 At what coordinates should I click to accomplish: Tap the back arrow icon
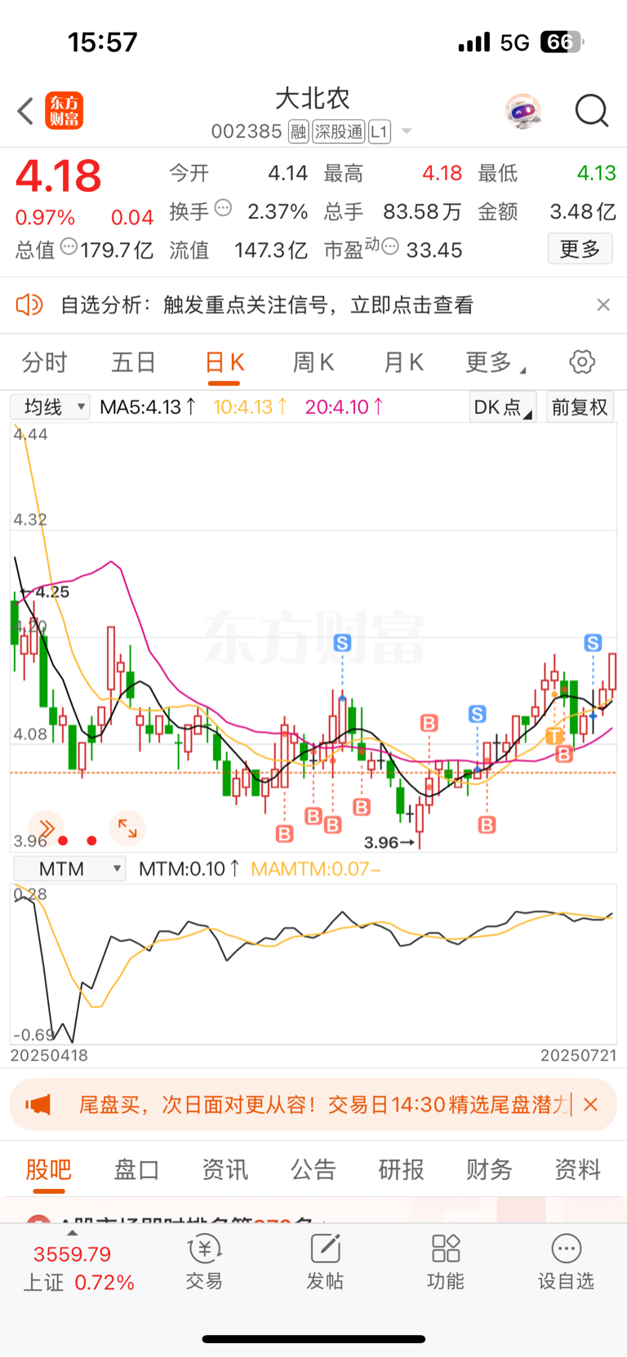pos(25,111)
